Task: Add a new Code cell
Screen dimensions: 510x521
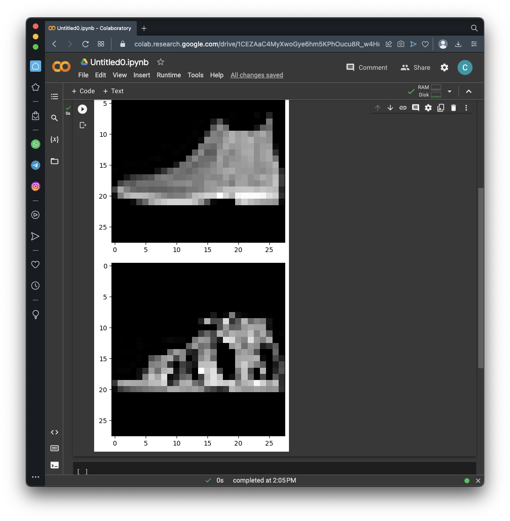Action: pyautogui.click(x=83, y=91)
